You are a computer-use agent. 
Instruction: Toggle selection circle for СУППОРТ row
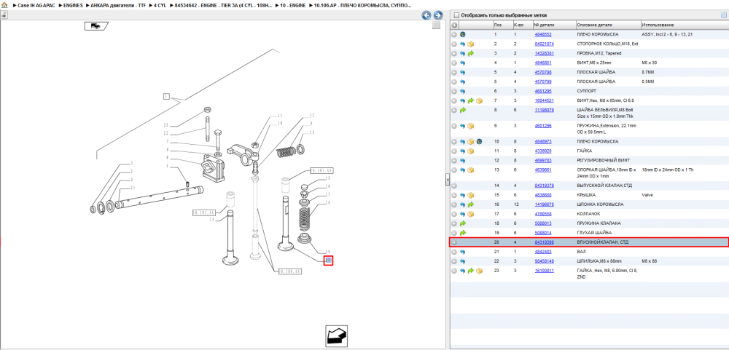(x=454, y=91)
